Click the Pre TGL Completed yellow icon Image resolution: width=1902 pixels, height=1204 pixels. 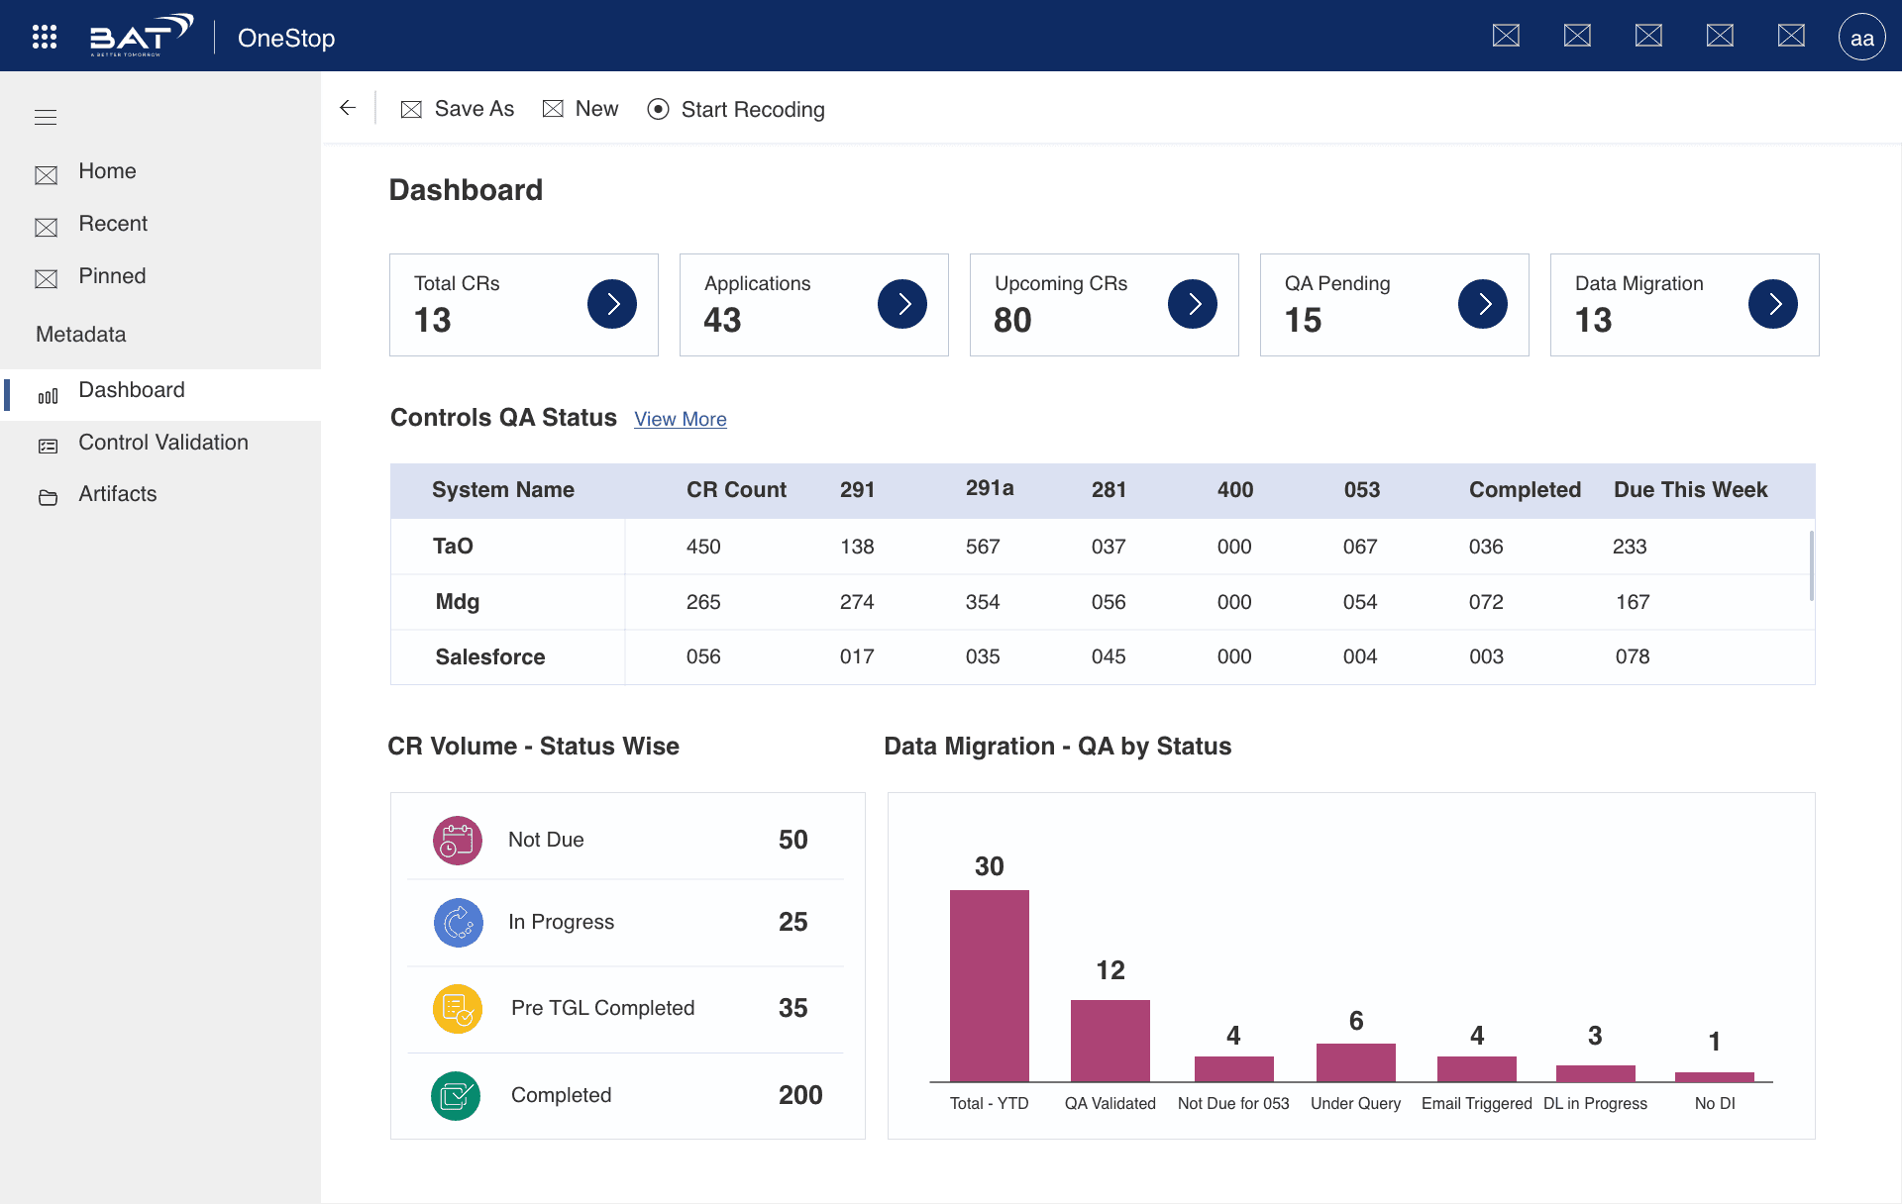coord(457,1009)
